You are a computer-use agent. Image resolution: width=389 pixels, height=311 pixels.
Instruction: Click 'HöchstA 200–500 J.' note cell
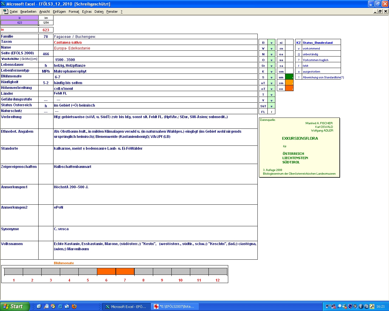coord(155,194)
